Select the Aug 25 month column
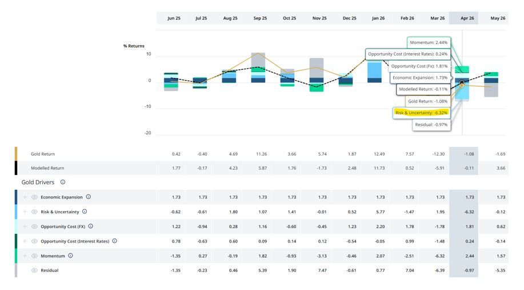Viewport: 524px width, 290px height. tap(230, 18)
